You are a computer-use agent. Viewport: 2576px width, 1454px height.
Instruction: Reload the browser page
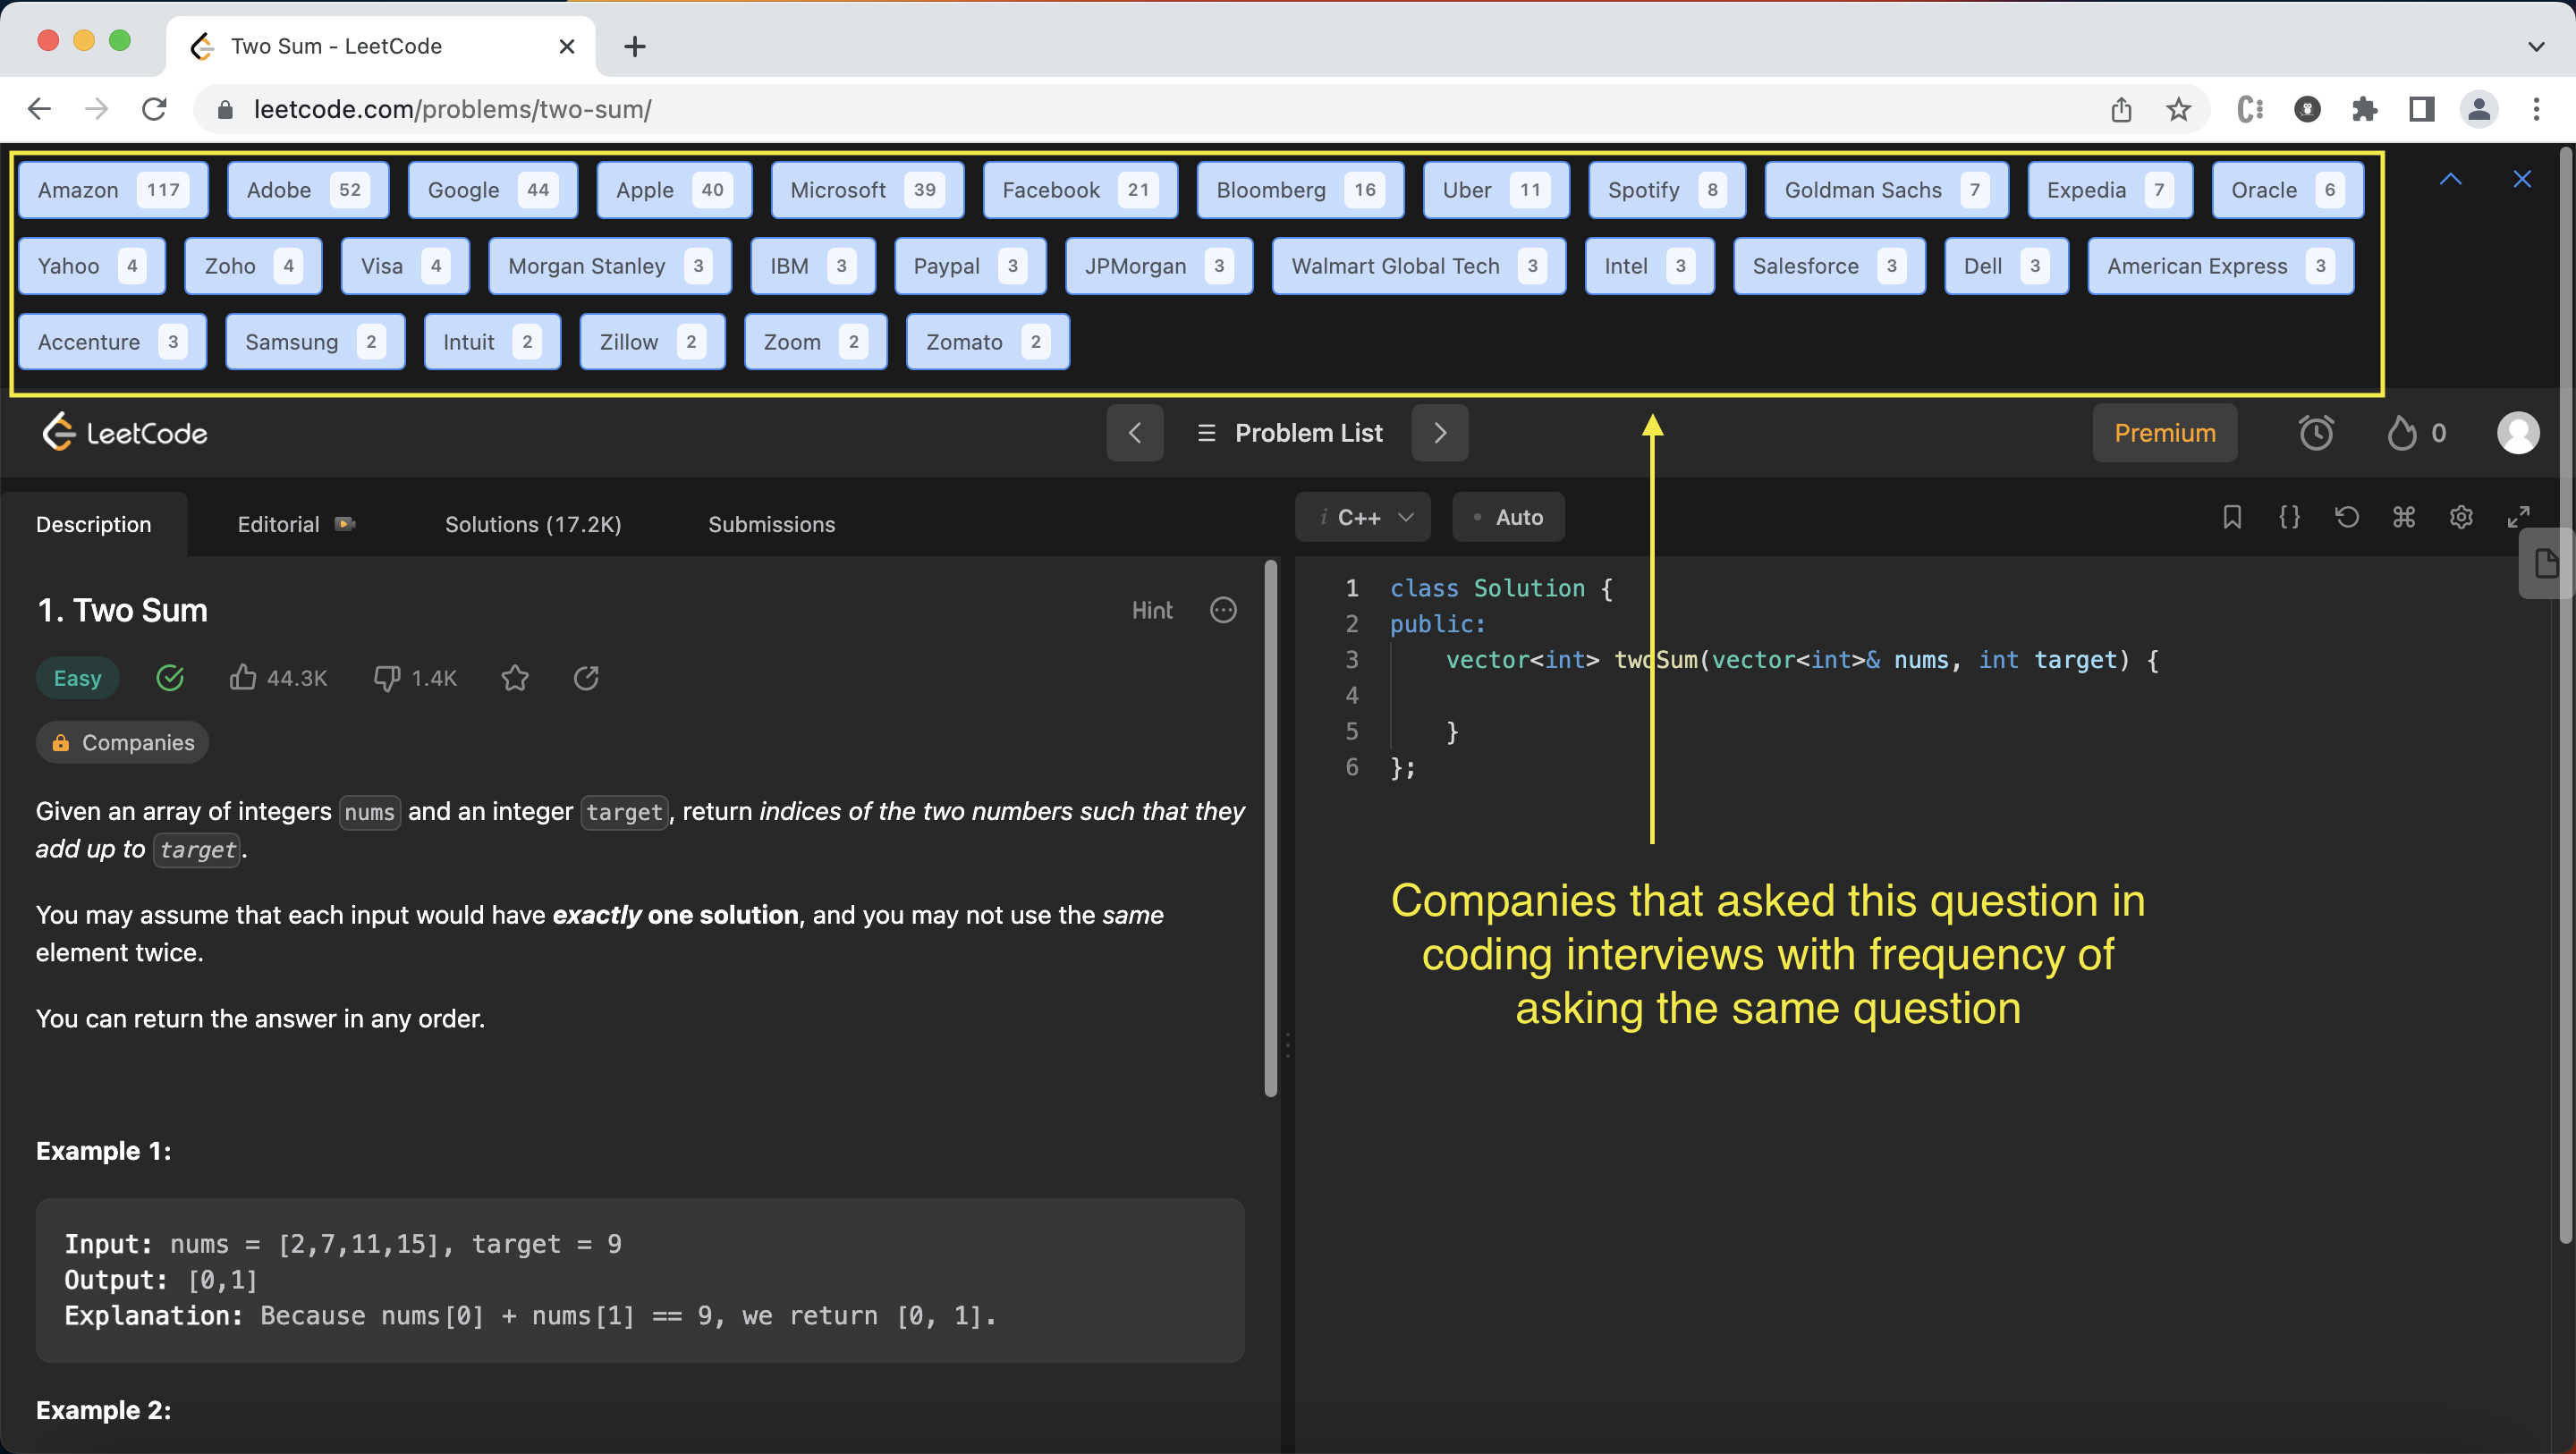154,109
